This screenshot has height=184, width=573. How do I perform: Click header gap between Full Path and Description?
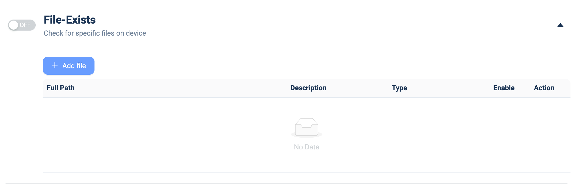182,88
